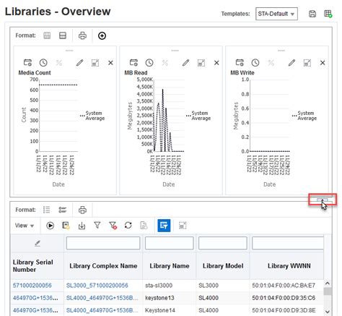Open library serial number 571000200056 link
Viewport: 342px width, 316px height.
pos(32,286)
